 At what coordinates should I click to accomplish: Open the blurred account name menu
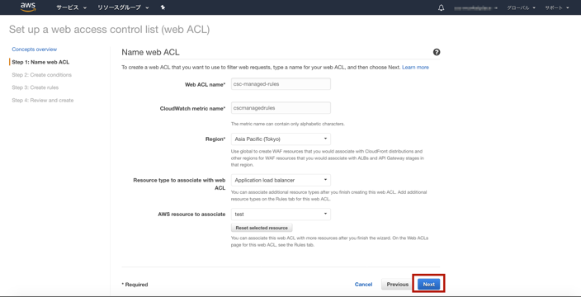point(475,7)
